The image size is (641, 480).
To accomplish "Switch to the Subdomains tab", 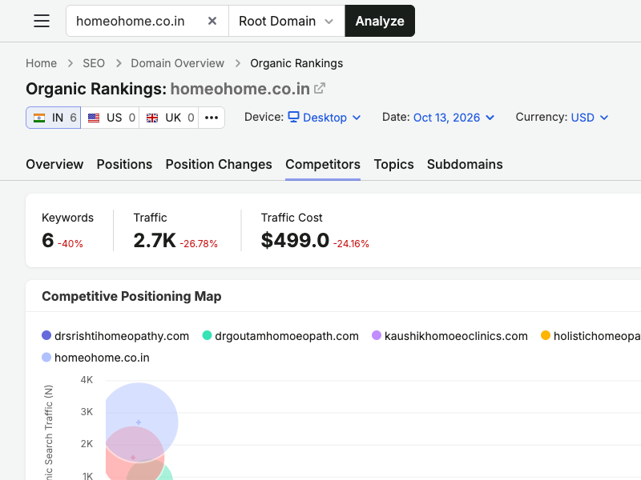I will 465,164.
